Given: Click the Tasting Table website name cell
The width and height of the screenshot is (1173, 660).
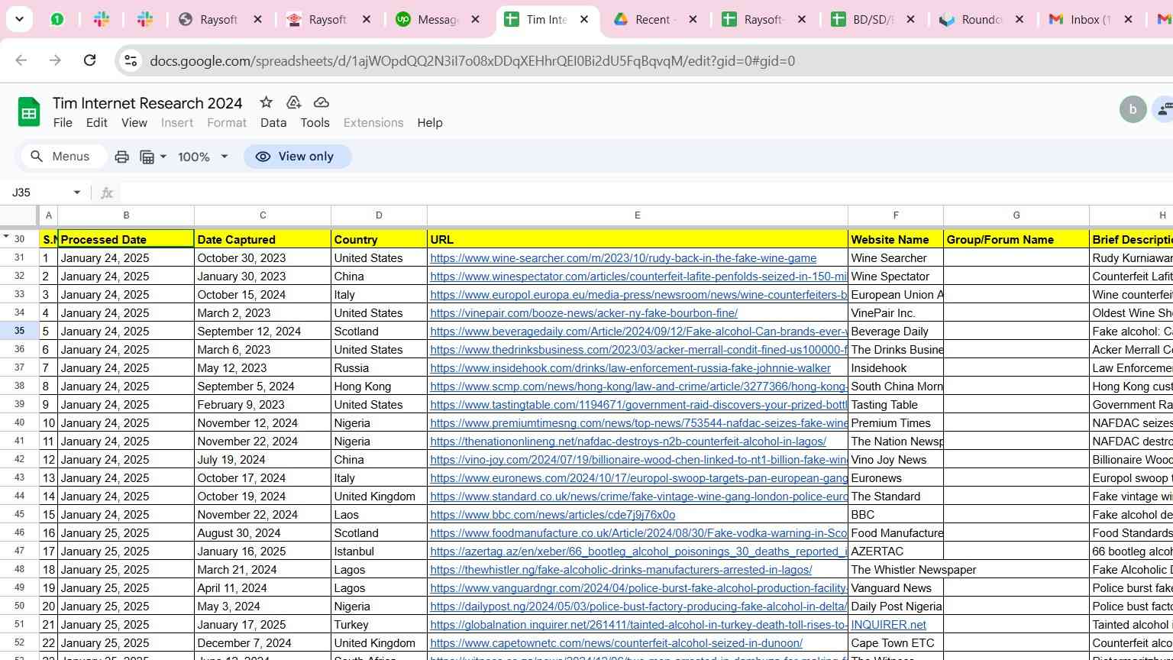Looking at the screenshot, I should (x=896, y=405).
